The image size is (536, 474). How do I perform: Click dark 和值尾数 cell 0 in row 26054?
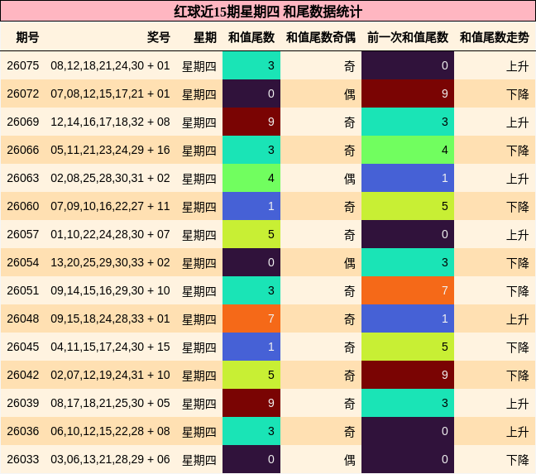click(x=251, y=262)
